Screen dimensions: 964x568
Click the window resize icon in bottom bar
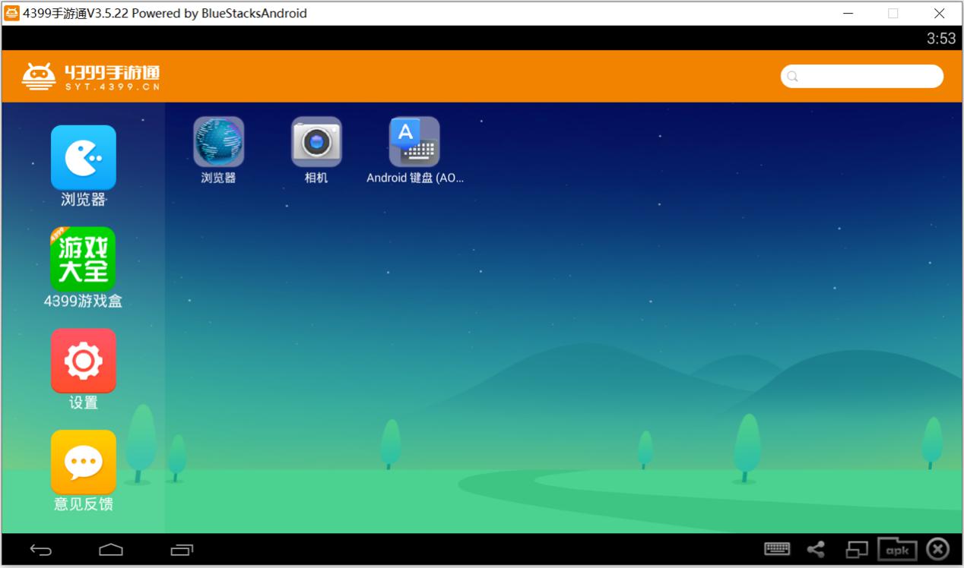pos(857,549)
